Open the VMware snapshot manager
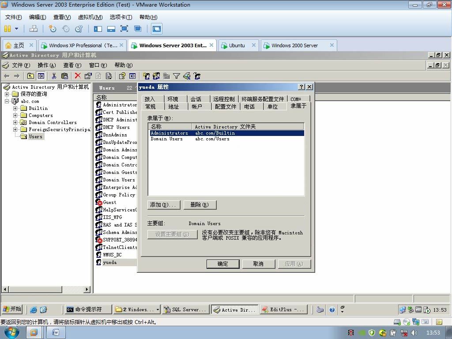 [79, 29]
